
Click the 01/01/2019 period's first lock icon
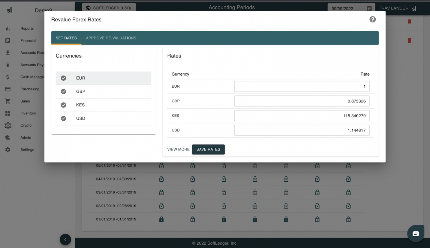[161, 219]
